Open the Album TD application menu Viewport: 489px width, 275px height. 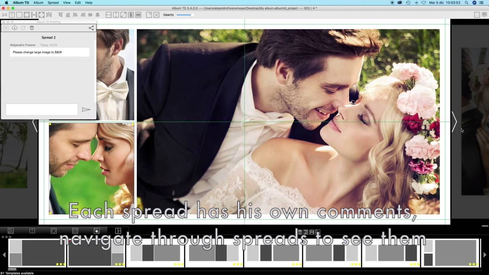[21, 3]
